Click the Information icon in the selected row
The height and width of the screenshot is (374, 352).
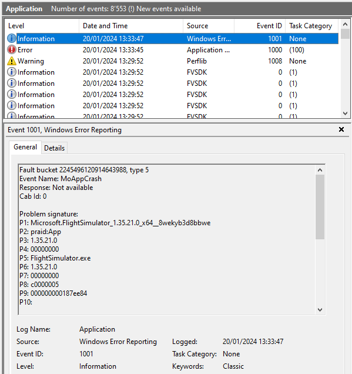click(x=11, y=39)
